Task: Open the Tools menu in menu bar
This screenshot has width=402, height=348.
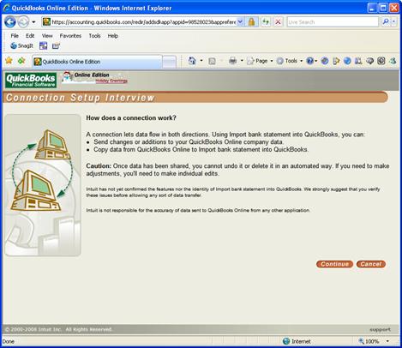Action: pos(94,36)
